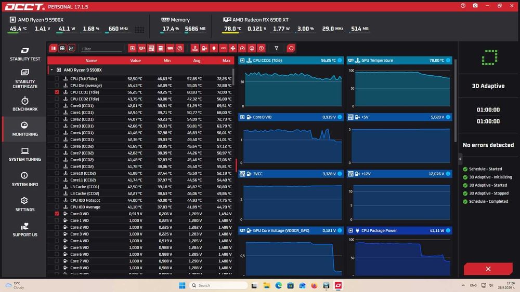Viewport: 520px width, 292px height.
Task: Uncheck the Core 0 VID checkbox
Action: pyautogui.click(x=57, y=214)
